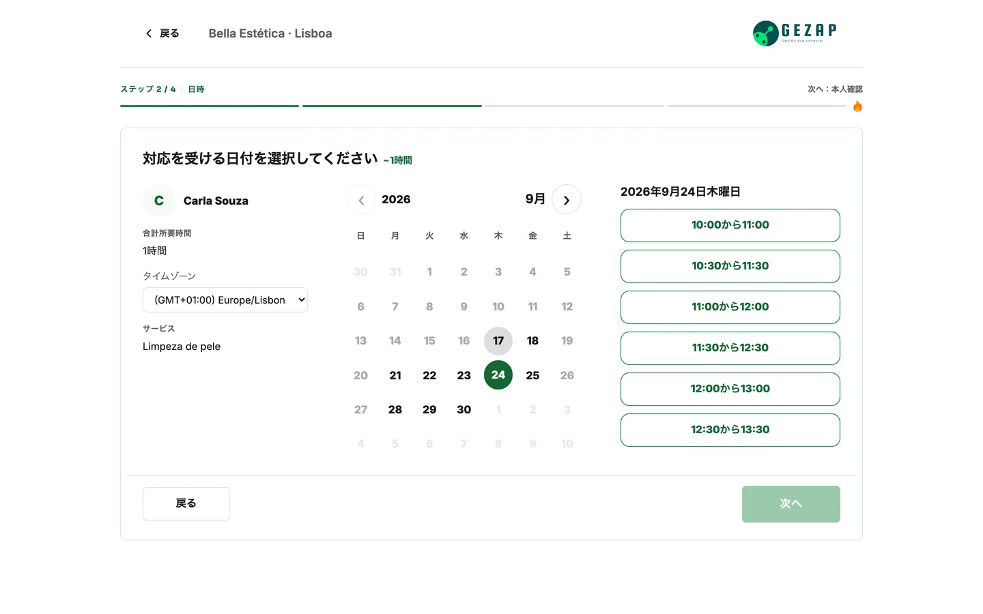Pick the 12:00から13:00 time slot
This screenshot has height=614, width=983.
click(730, 389)
